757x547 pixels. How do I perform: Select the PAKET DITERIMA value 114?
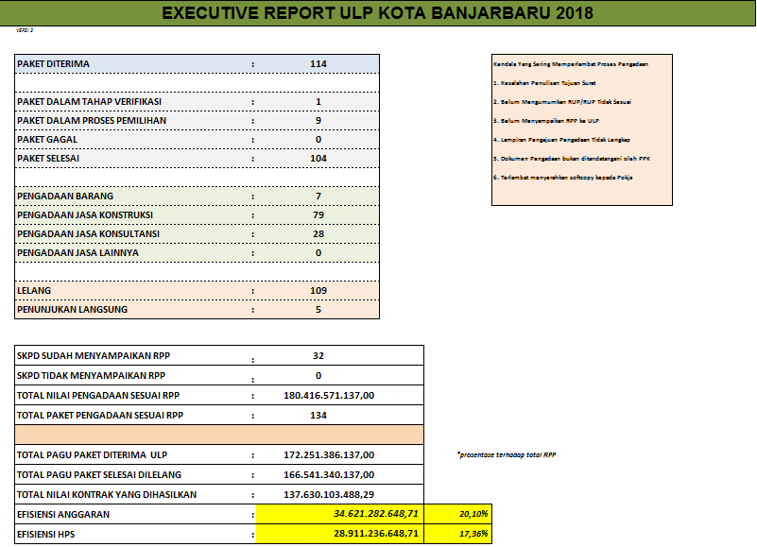318,63
